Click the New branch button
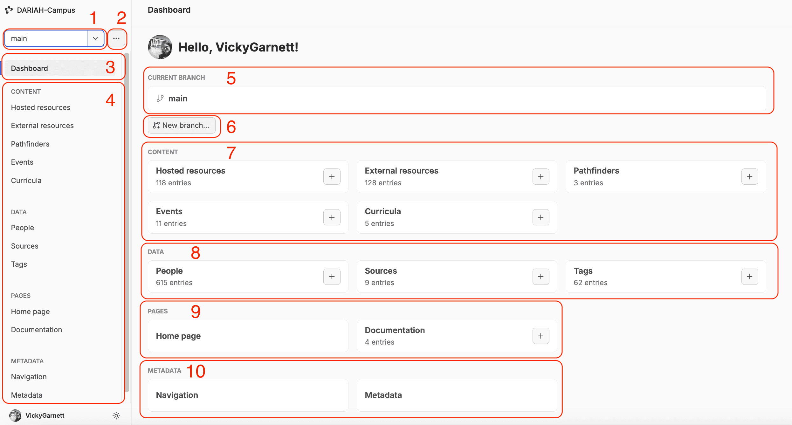This screenshot has width=792, height=425. tap(182, 125)
